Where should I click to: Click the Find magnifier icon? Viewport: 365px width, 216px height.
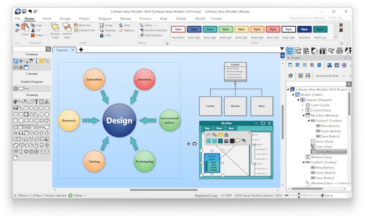coord(121,25)
